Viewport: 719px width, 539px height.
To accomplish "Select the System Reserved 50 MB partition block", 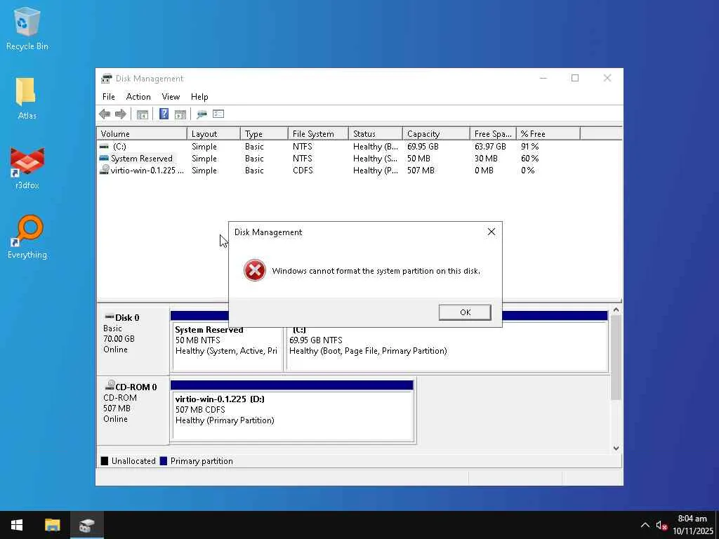I will tap(227, 347).
